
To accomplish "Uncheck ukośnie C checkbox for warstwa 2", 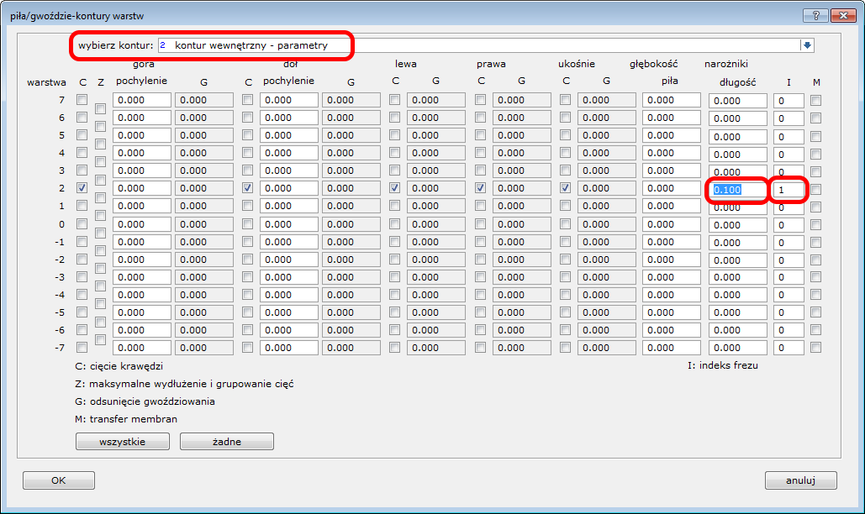I will [x=566, y=188].
